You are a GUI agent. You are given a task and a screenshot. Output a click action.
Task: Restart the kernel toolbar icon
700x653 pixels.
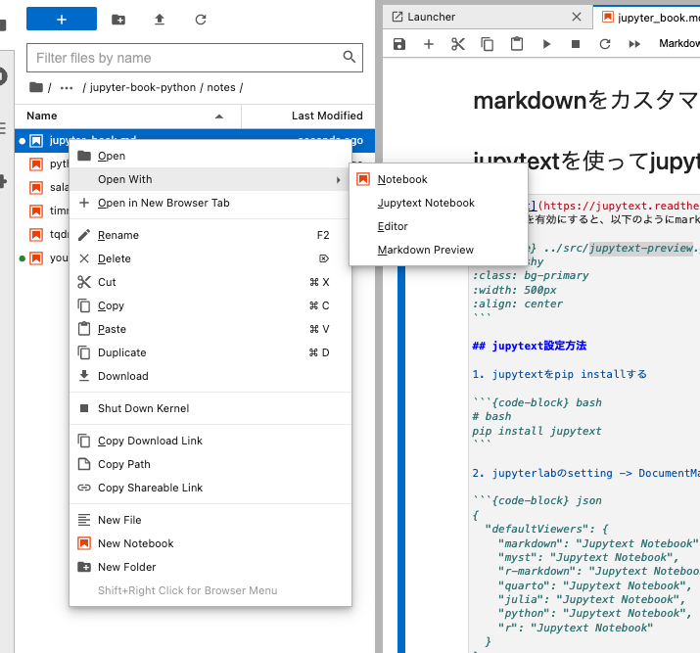(x=605, y=44)
